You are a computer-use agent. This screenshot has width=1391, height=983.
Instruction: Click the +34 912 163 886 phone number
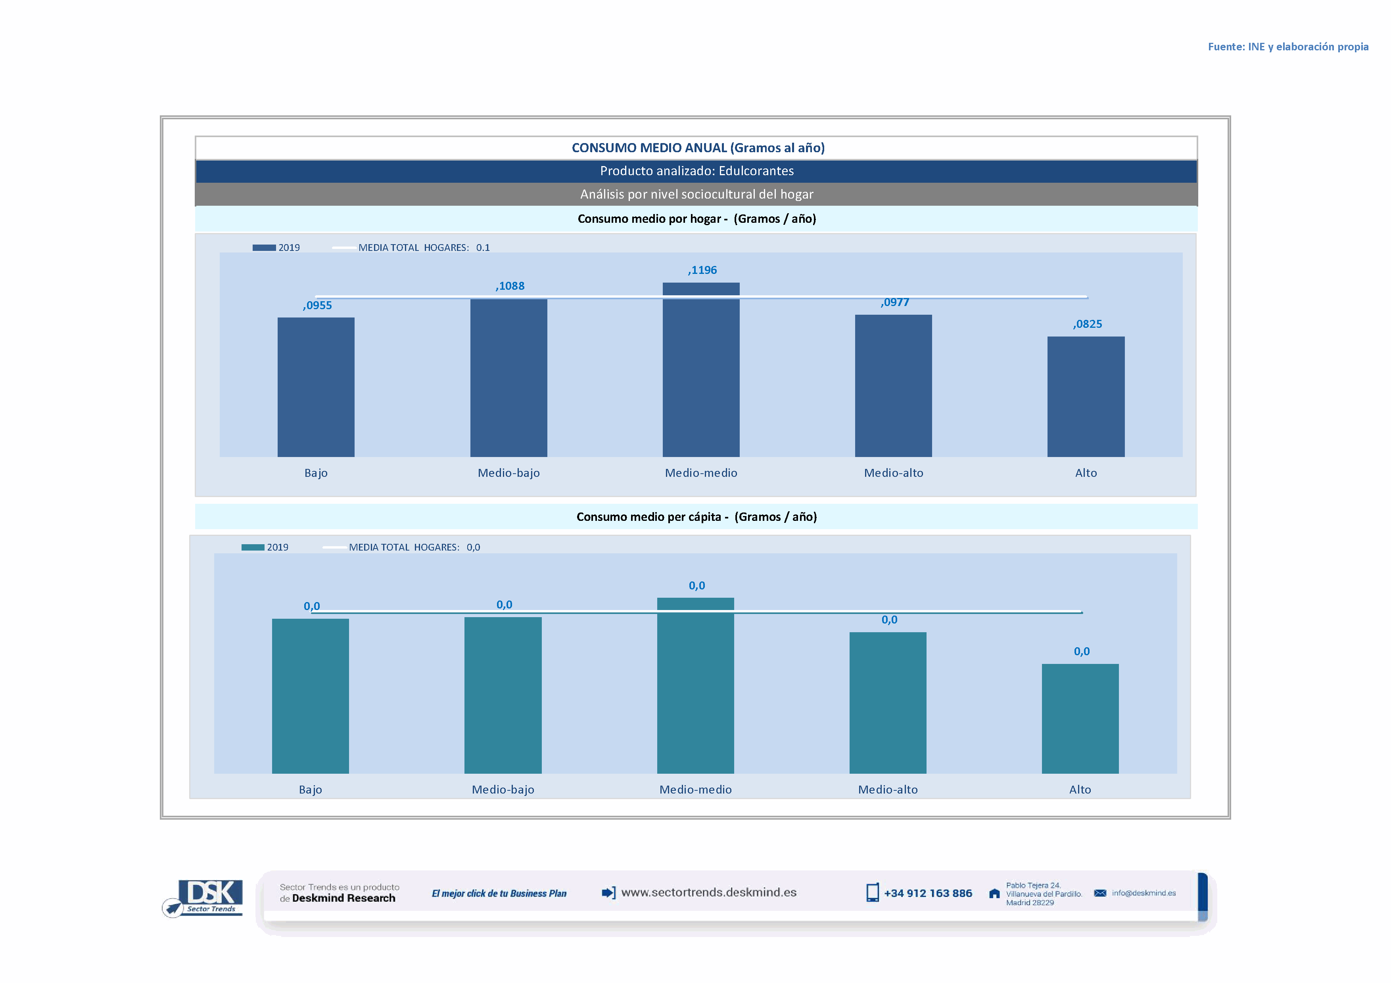click(x=928, y=893)
